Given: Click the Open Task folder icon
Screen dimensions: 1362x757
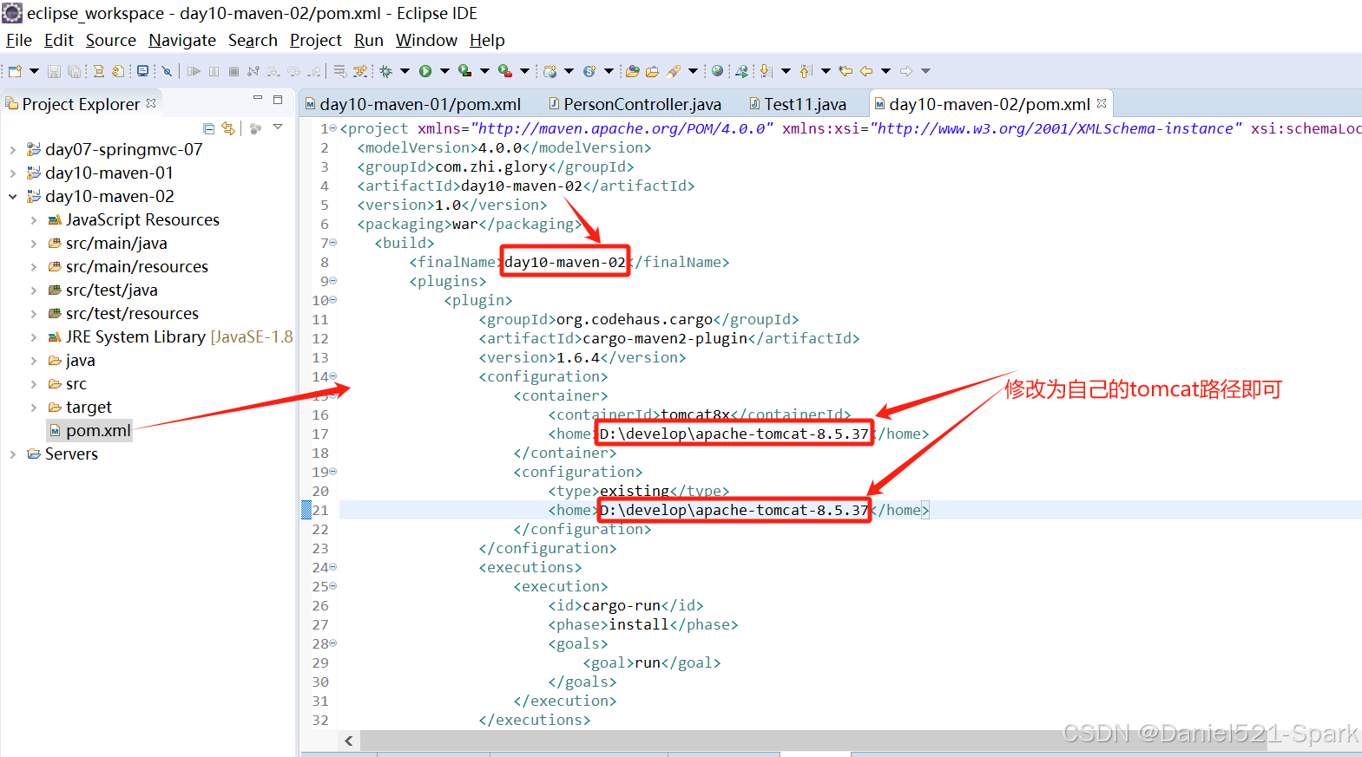Looking at the screenshot, I should [x=652, y=71].
